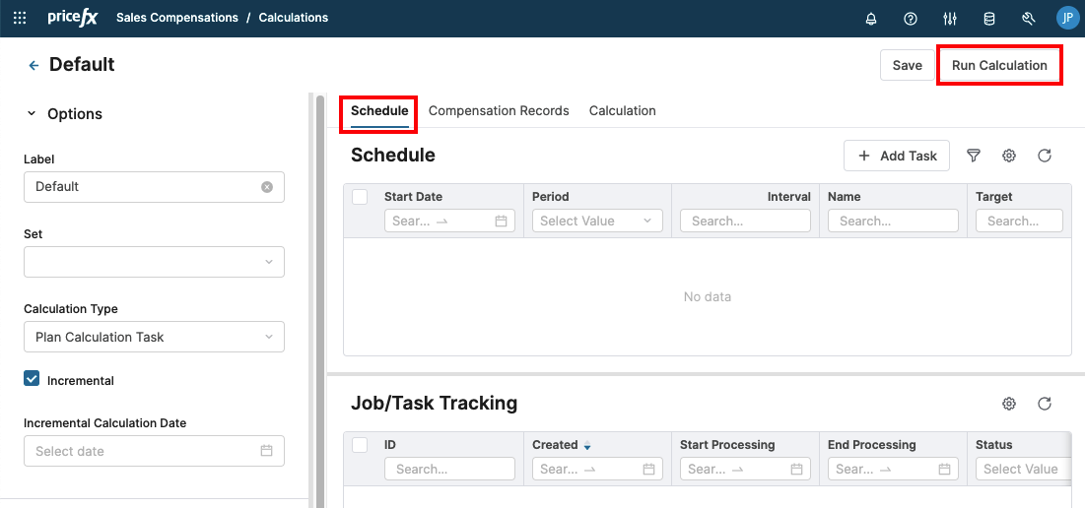
Task: Open the filter icon in Schedule
Action: (x=974, y=156)
